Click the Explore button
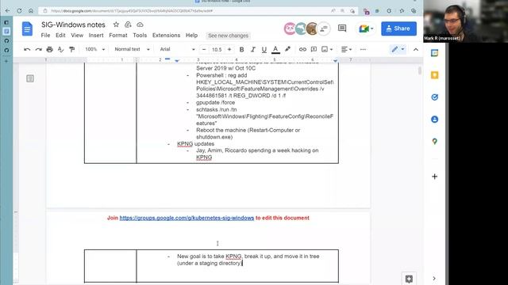Viewport: 508px width, 285px height. [x=409, y=279]
